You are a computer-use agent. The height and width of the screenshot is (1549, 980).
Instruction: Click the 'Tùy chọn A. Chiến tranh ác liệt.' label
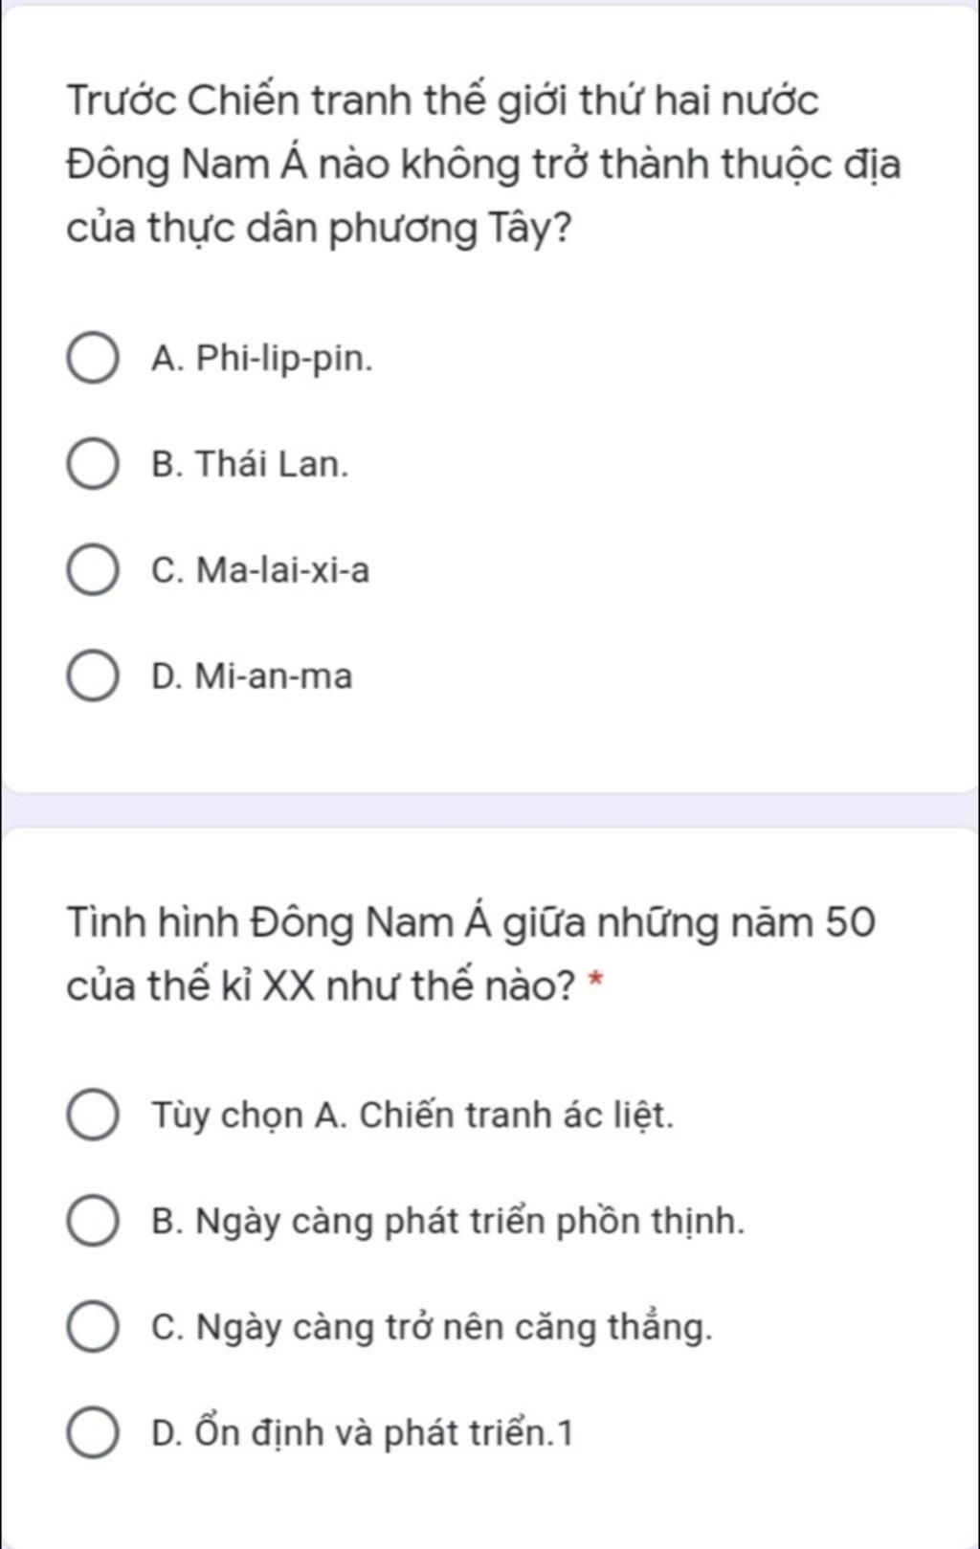tap(412, 1116)
